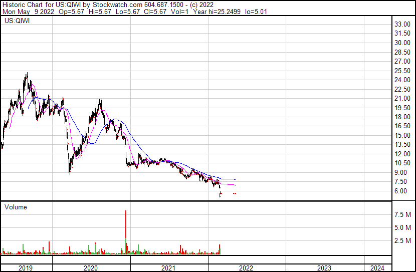Click the 30.00 price axis label
Screen dimensions: 416x272
[402, 43]
